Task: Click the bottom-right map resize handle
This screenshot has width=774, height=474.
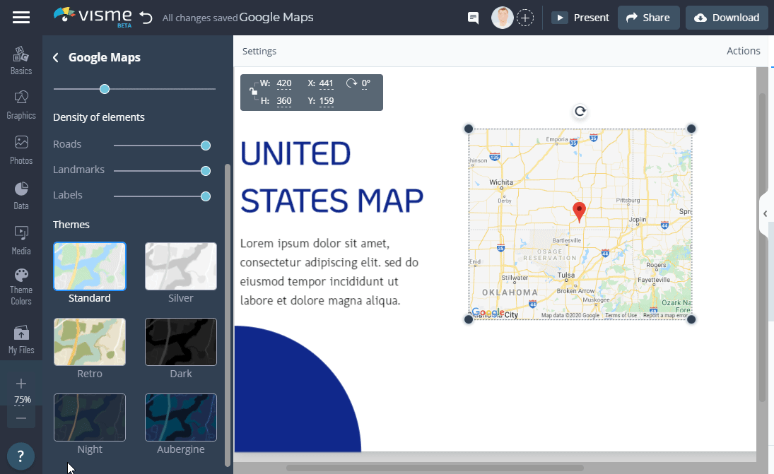Action: tap(691, 319)
